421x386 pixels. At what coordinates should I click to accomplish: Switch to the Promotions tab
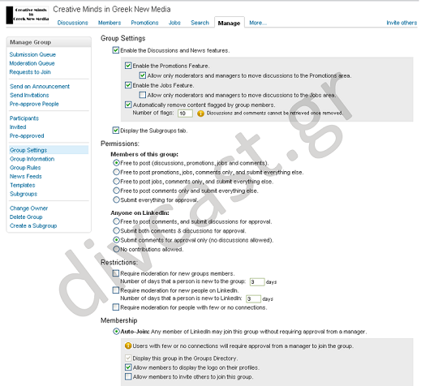coord(144,23)
